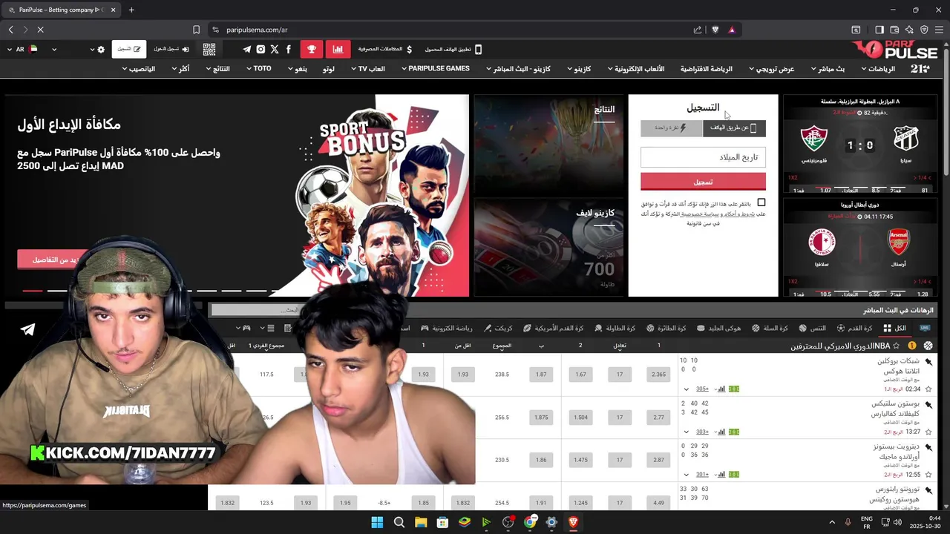Screen dimensions: 950x534
Task: Select one-click registration option
Action: [x=672, y=128]
